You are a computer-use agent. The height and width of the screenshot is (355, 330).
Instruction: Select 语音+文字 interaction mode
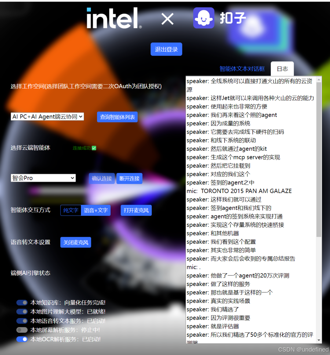[96, 210]
